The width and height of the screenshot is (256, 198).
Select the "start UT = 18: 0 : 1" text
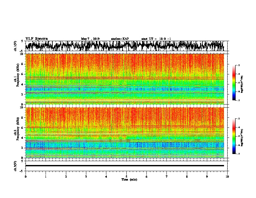tap(156, 39)
